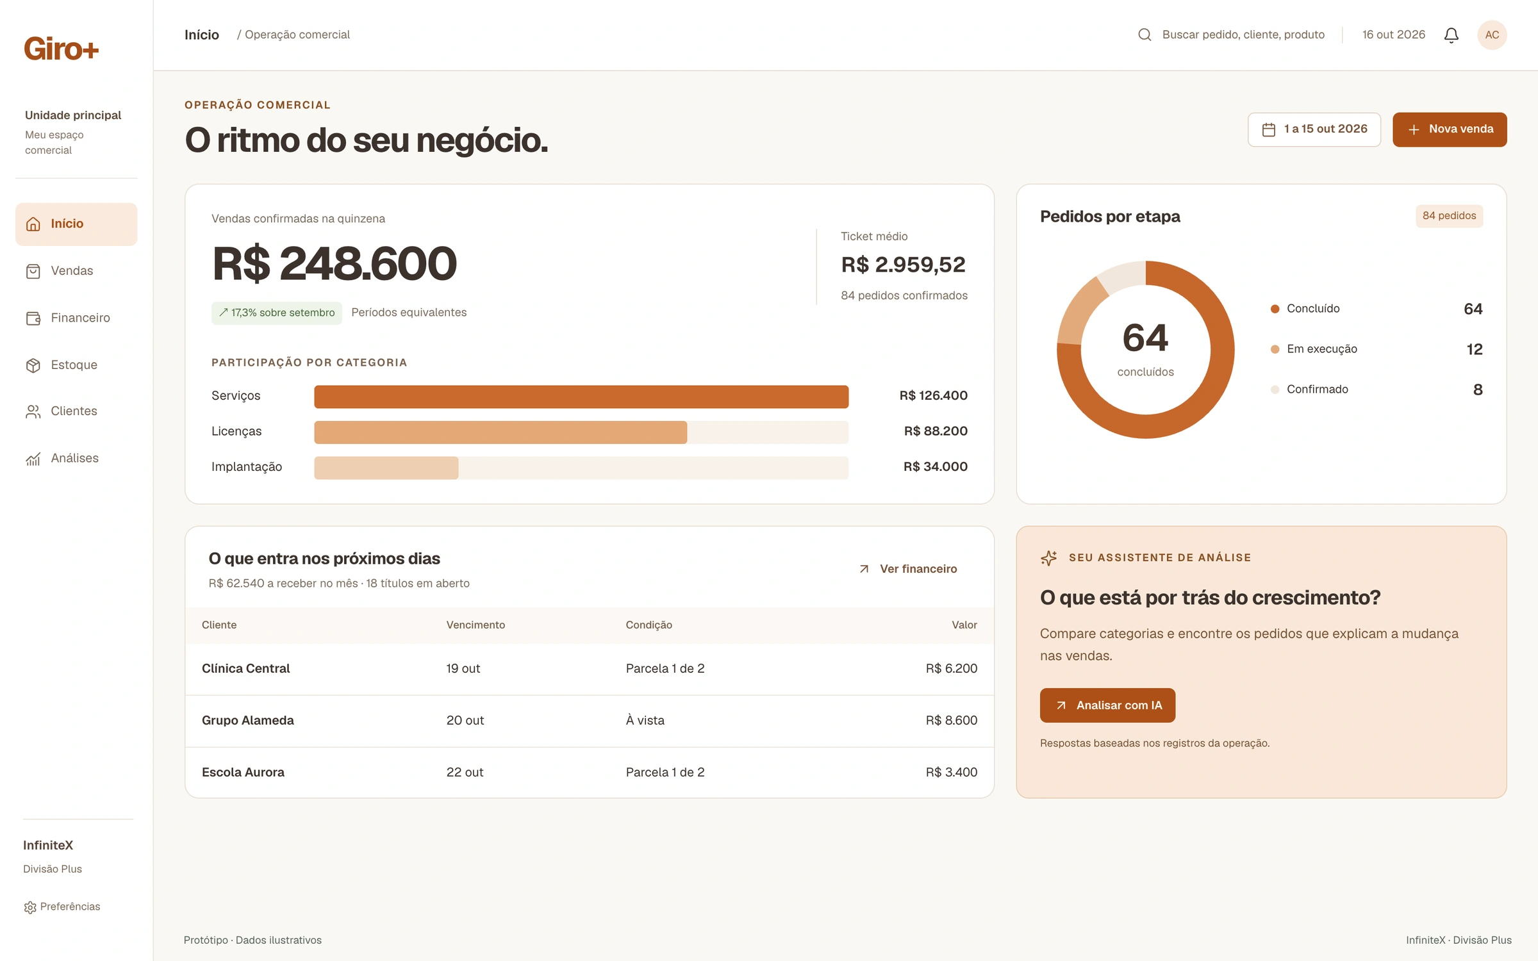
Task: Click the 84 pedidos badge
Action: (1449, 216)
